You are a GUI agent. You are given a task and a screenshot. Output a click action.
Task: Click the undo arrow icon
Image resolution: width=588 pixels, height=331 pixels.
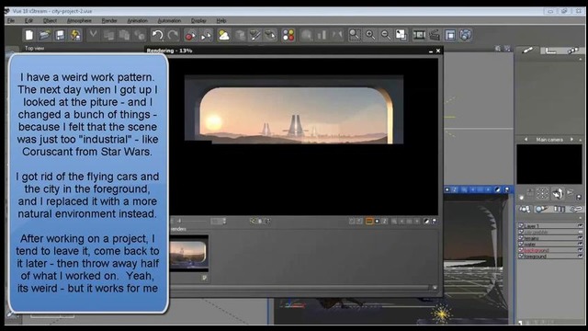click(x=157, y=35)
